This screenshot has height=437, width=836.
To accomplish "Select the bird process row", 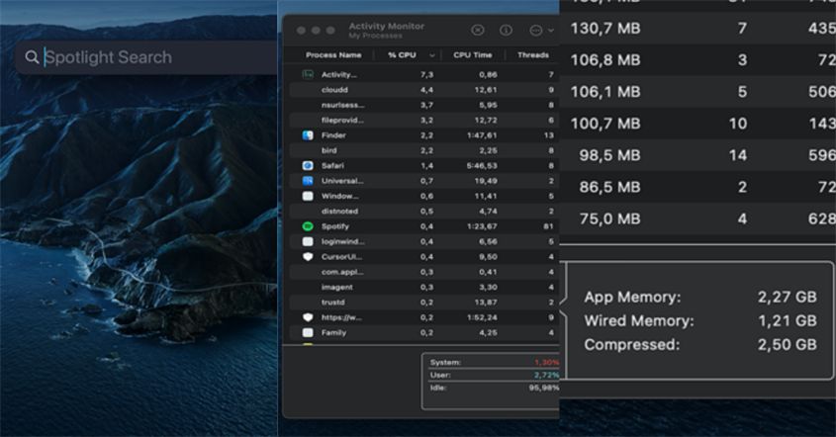I will point(423,150).
